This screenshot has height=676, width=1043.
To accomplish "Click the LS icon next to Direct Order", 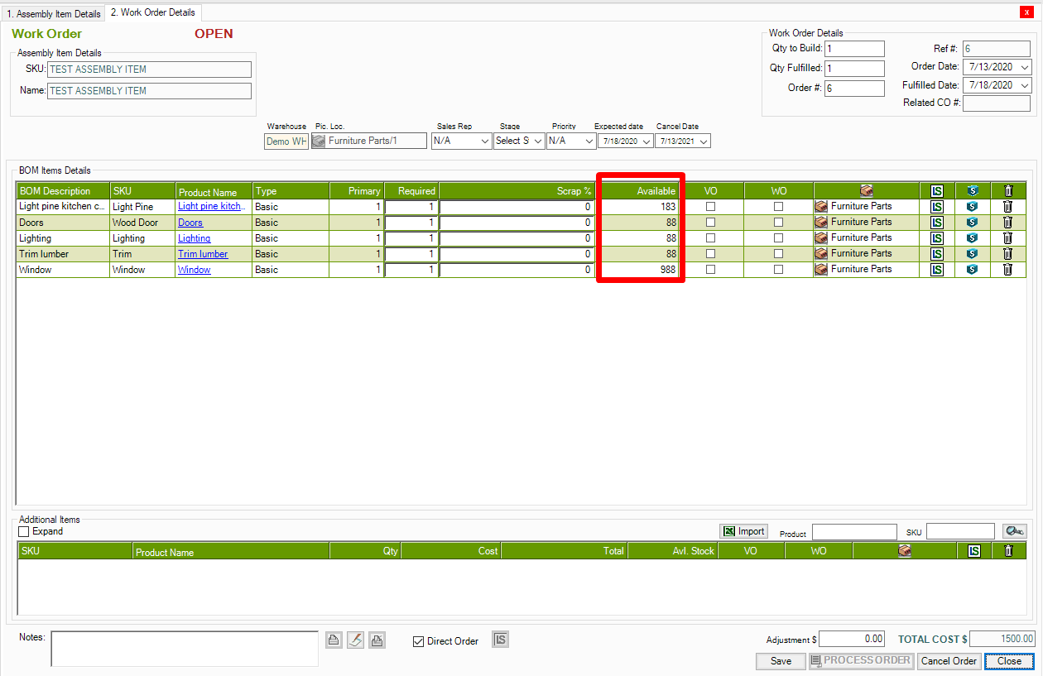I will [x=500, y=640].
